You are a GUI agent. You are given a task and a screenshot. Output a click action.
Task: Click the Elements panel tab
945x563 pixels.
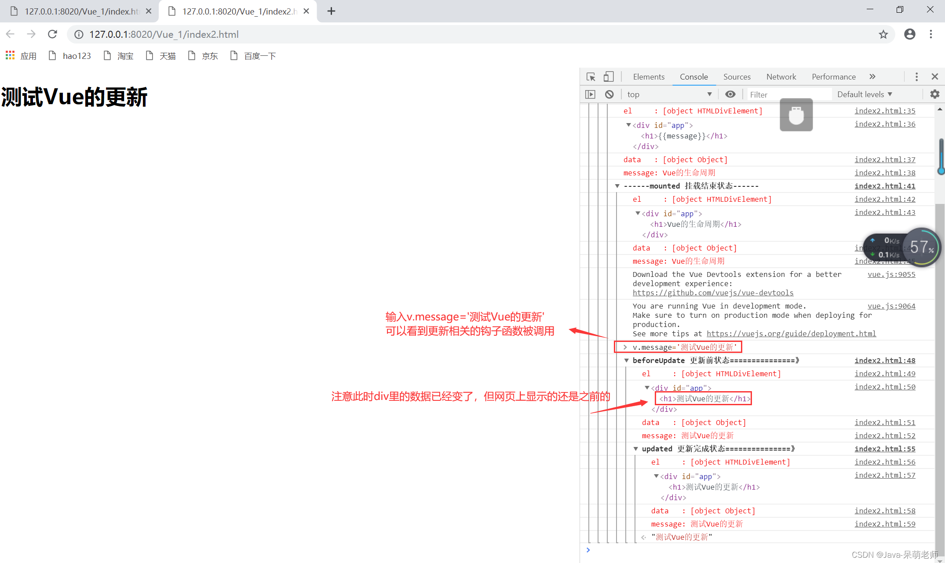pos(648,76)
